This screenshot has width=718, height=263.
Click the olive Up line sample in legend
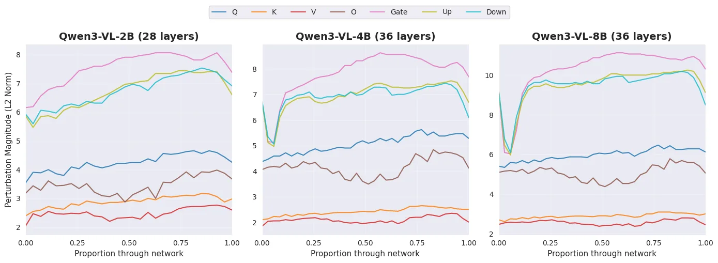(x=429, y=12)
